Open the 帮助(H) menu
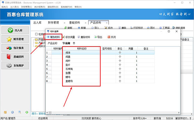This screenshot has width=194, height=120. click(78, 7)
